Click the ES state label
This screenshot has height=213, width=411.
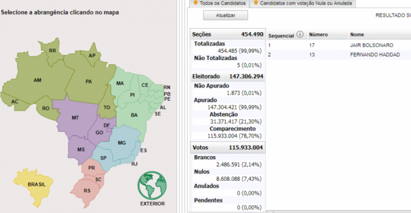(143, 150)
